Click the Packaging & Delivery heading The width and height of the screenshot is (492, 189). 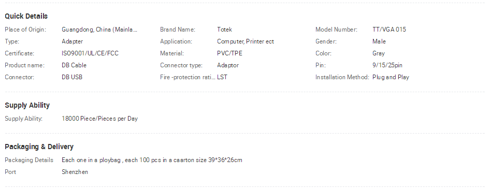click(39, 147)
